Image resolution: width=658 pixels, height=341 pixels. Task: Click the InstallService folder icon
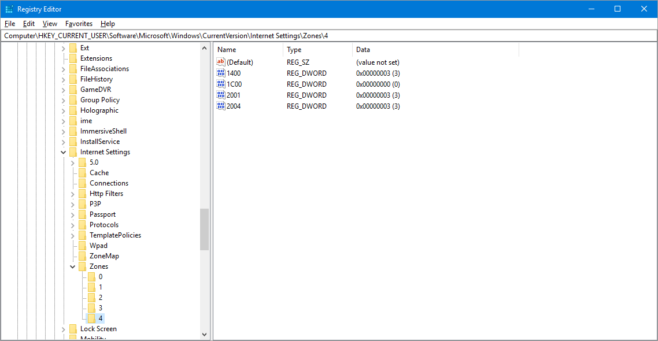click(x=73, y=142)
